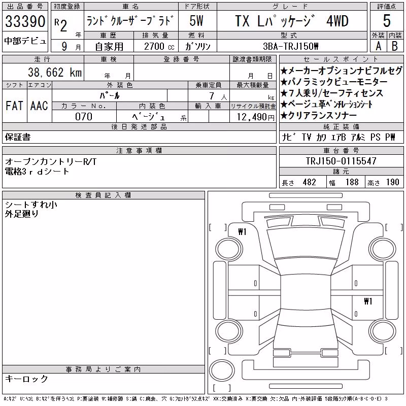This screenshot has height=406, width=406.
Task: Click grade TX Lパッケージ 4WD
Action: tap(292, 21)
